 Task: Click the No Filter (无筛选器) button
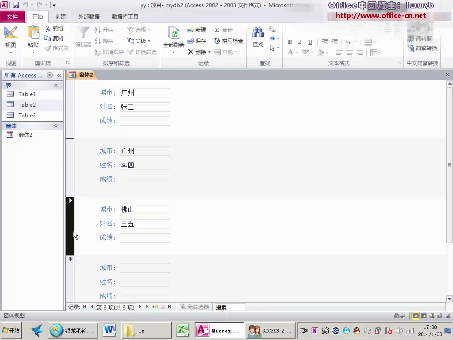[x=194, y=307]
